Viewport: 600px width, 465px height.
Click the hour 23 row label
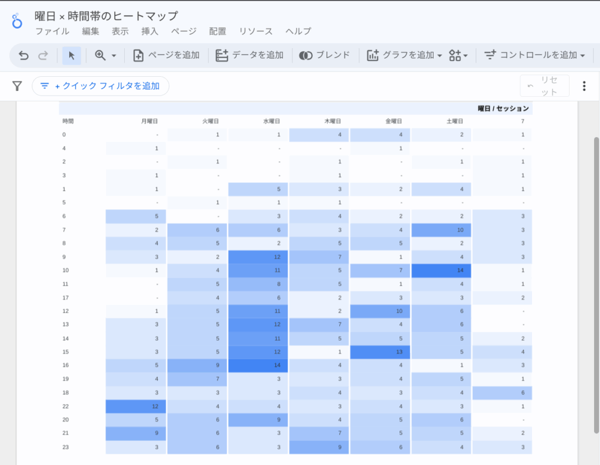pyautogui.click(x=66, y=447)
